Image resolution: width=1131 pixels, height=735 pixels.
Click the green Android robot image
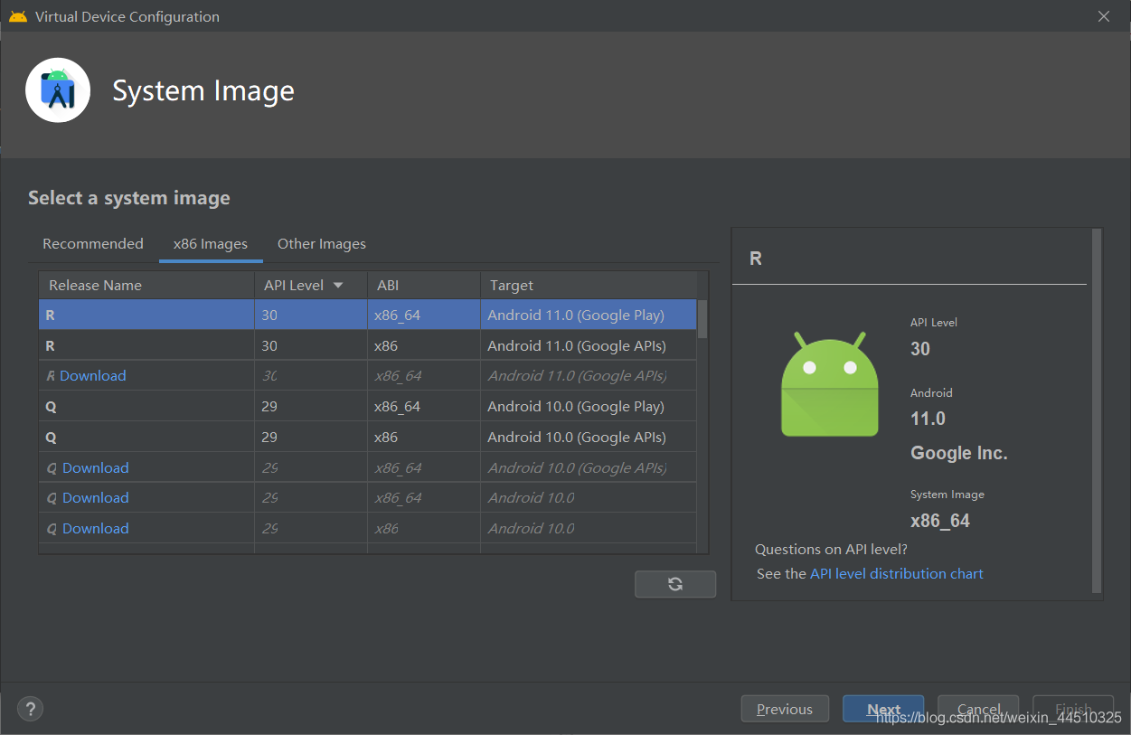tap(830, 384)
